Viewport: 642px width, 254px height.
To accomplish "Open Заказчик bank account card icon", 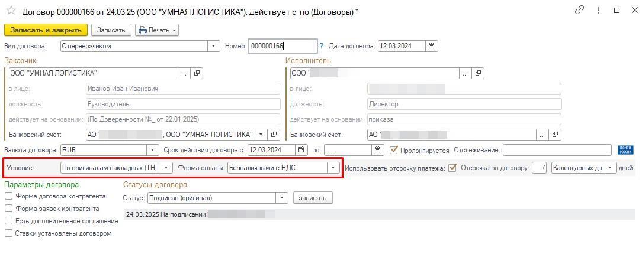I will point(274,134).
